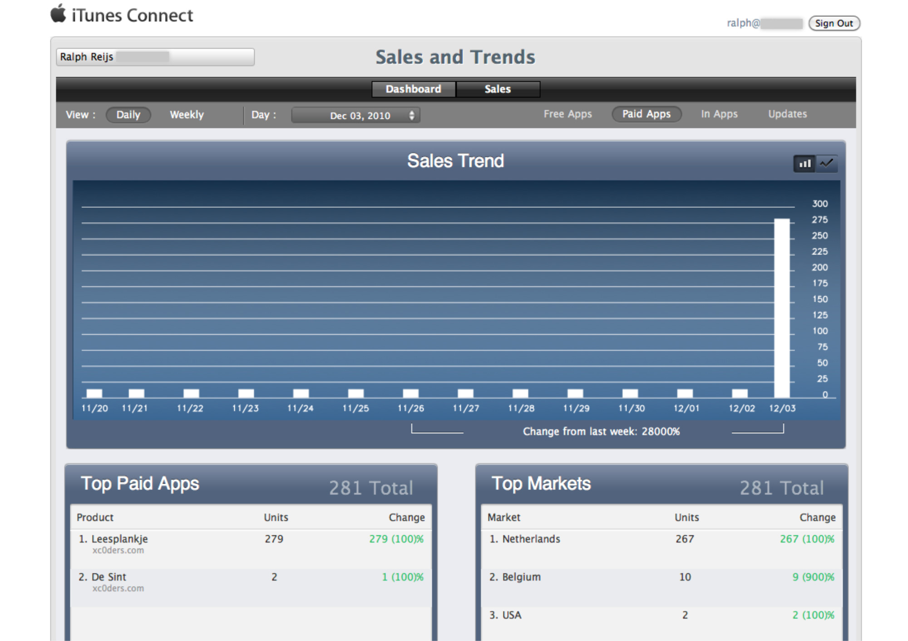This screenshot has width=908, height=641.
Task: Click the 9 (900)% change value
Action: point(814,577)
